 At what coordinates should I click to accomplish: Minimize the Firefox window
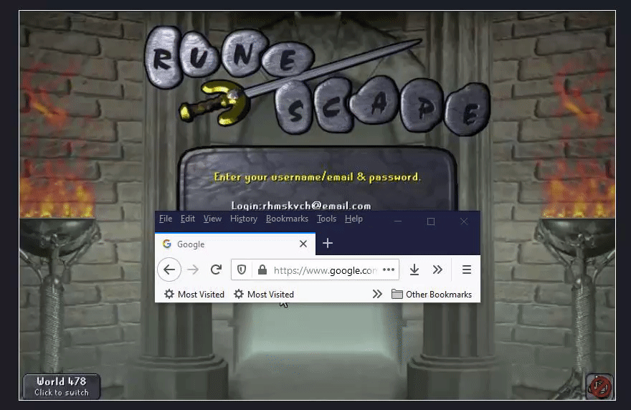pyautogui.click(x=397, y=221)
